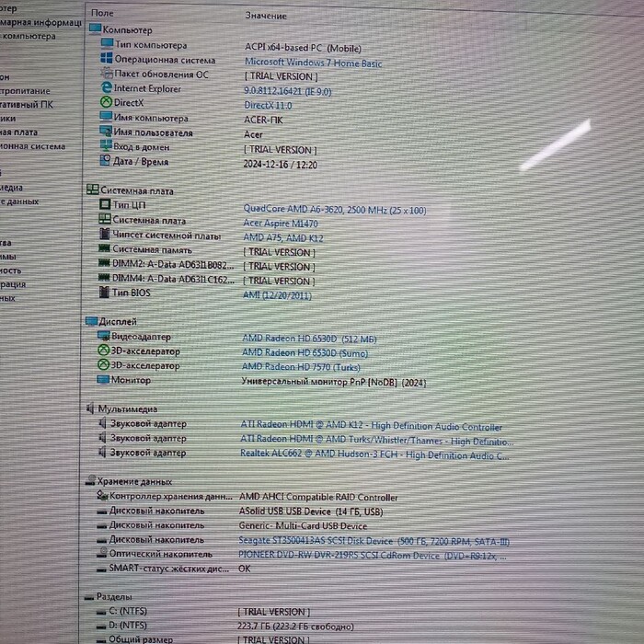The height and width of the screenshot is (644, 644).
Task: Open the AMI (12/20/2011) BIOS link
Action: pyautogui.click(x=277, y=295)
